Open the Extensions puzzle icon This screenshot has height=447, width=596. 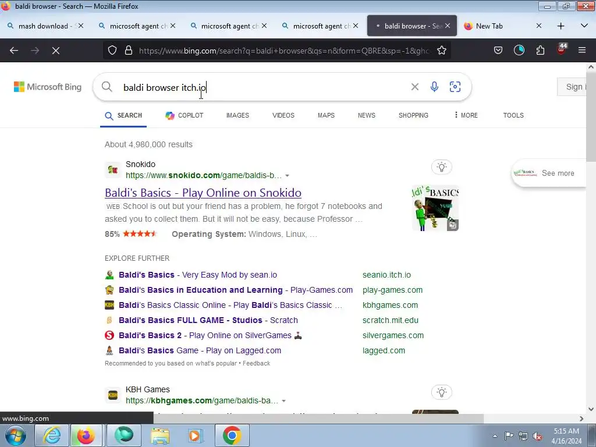click(540, 50)
